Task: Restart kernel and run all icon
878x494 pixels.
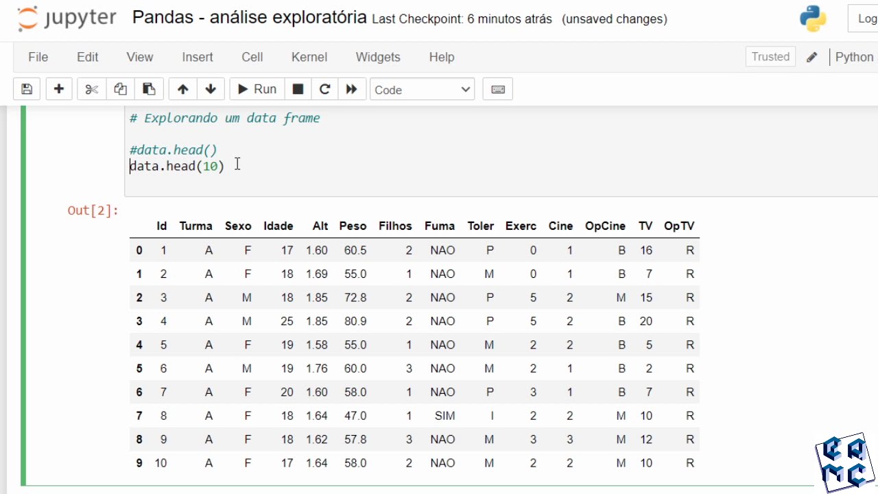Action: coord(351,89)
